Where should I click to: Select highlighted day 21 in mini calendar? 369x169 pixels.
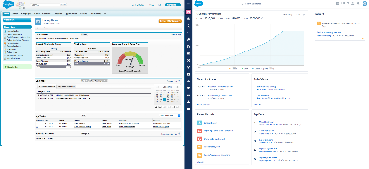(x=164, y=99)
